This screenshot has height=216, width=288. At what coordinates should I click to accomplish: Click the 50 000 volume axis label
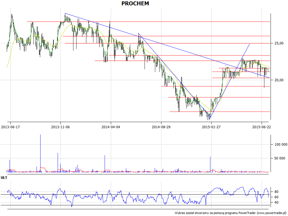(280, 158)
